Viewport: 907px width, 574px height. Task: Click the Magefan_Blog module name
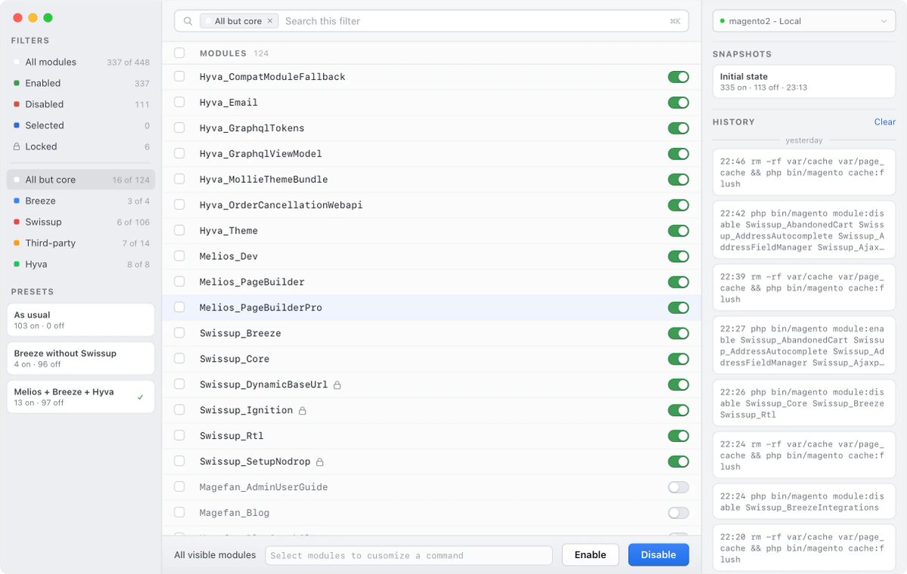(235, 513)
